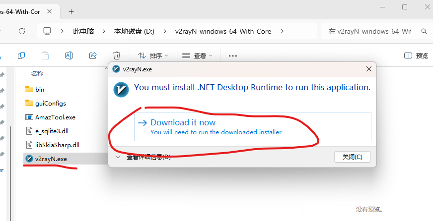Open a new tab with plus button
Screen dimensions: 433x221
tap(71, 11)
